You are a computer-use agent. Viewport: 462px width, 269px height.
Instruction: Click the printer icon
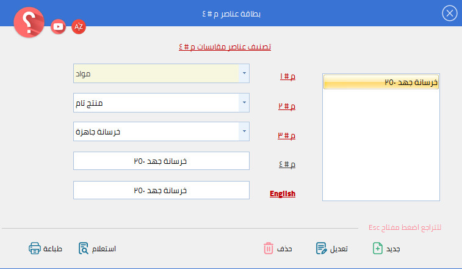35,248
